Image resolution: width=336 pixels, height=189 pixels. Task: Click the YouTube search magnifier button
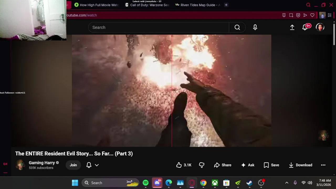point(237,27)
